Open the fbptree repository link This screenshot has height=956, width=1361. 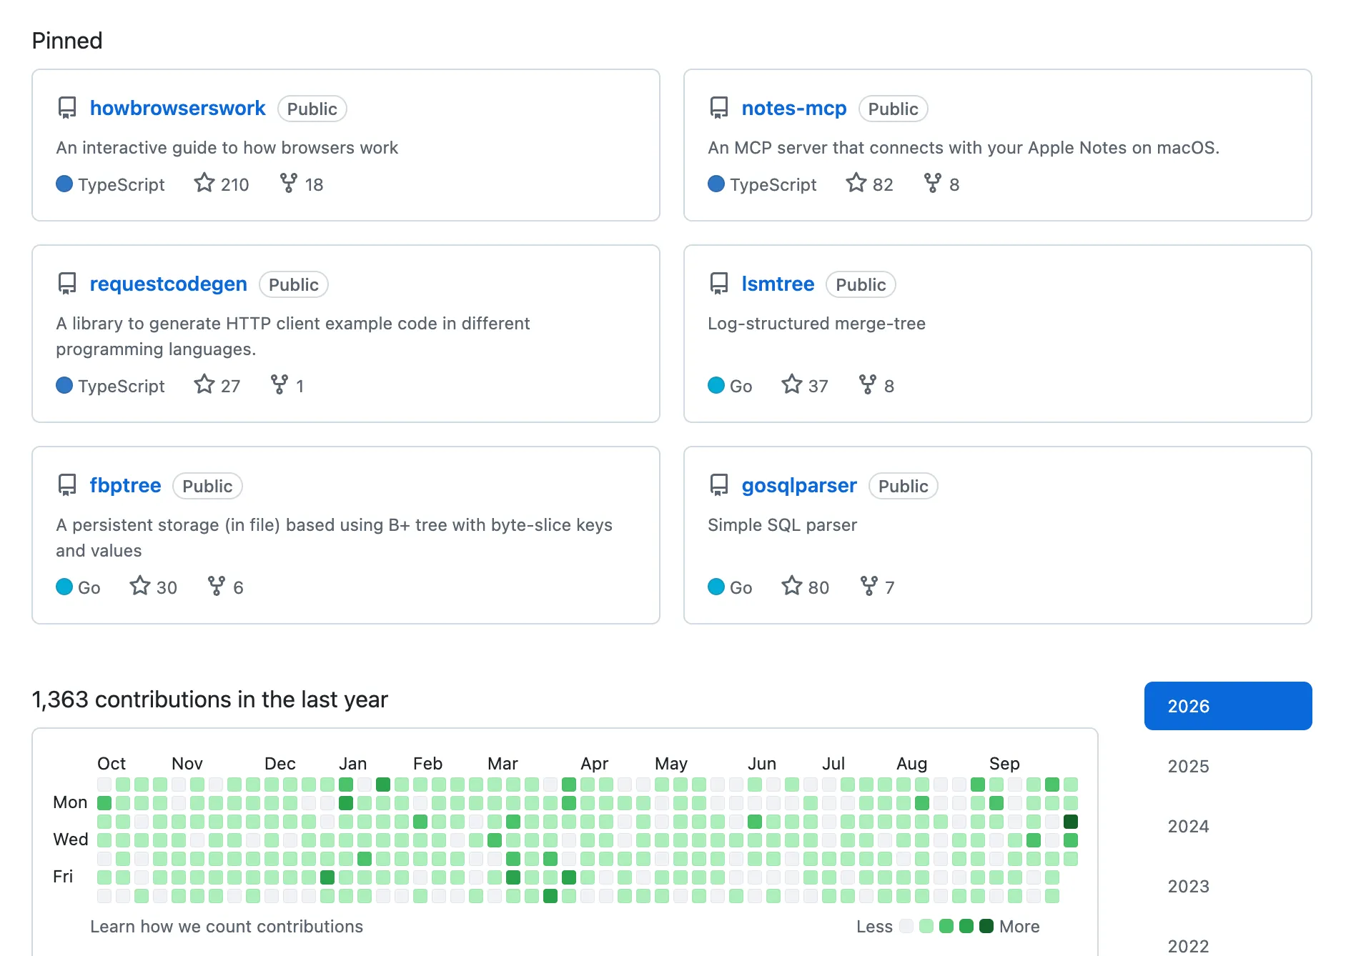[126, 485]
